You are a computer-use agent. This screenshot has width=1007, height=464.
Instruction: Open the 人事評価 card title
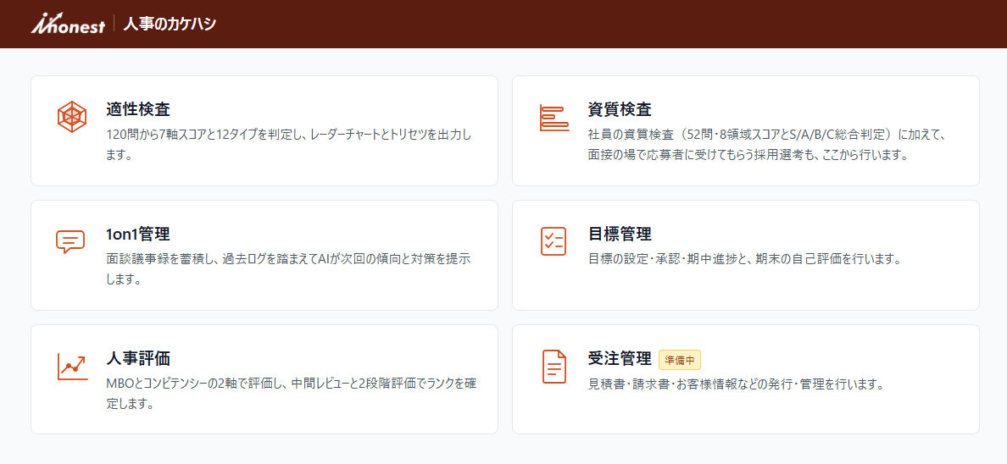click(x=138, y=358)
